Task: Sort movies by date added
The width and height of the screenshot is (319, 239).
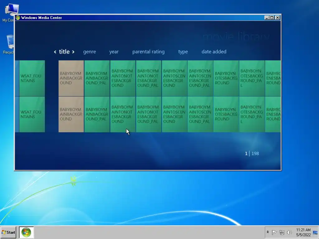Action: pos(214,52)
